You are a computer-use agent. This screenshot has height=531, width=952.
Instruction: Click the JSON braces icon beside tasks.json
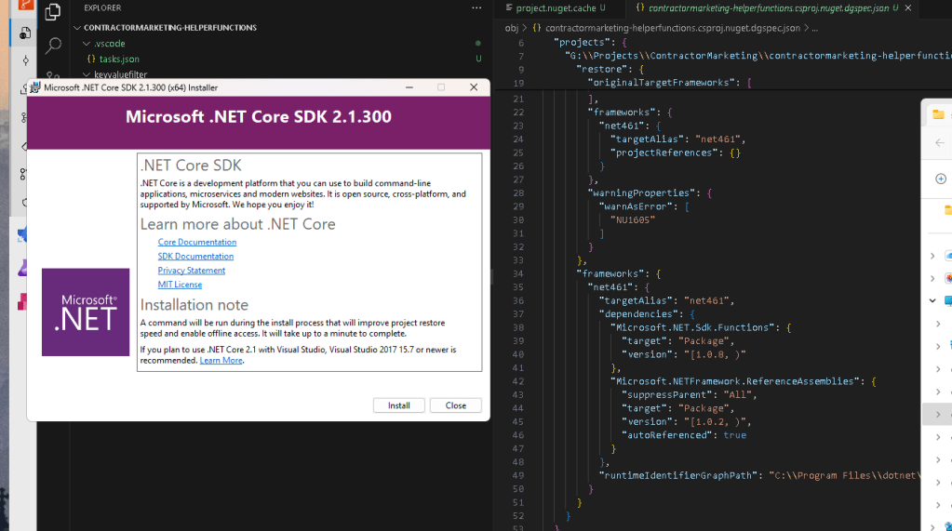[x=91, y=59]
